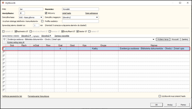
Task: Click the Formatowanie Warunkowe link
Action: (x=38, y=96)
